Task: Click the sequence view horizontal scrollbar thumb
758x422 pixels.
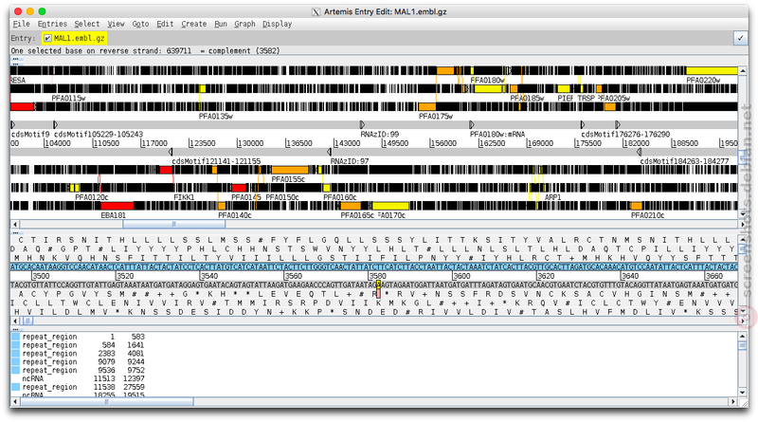Action: (x=27, y=321)
